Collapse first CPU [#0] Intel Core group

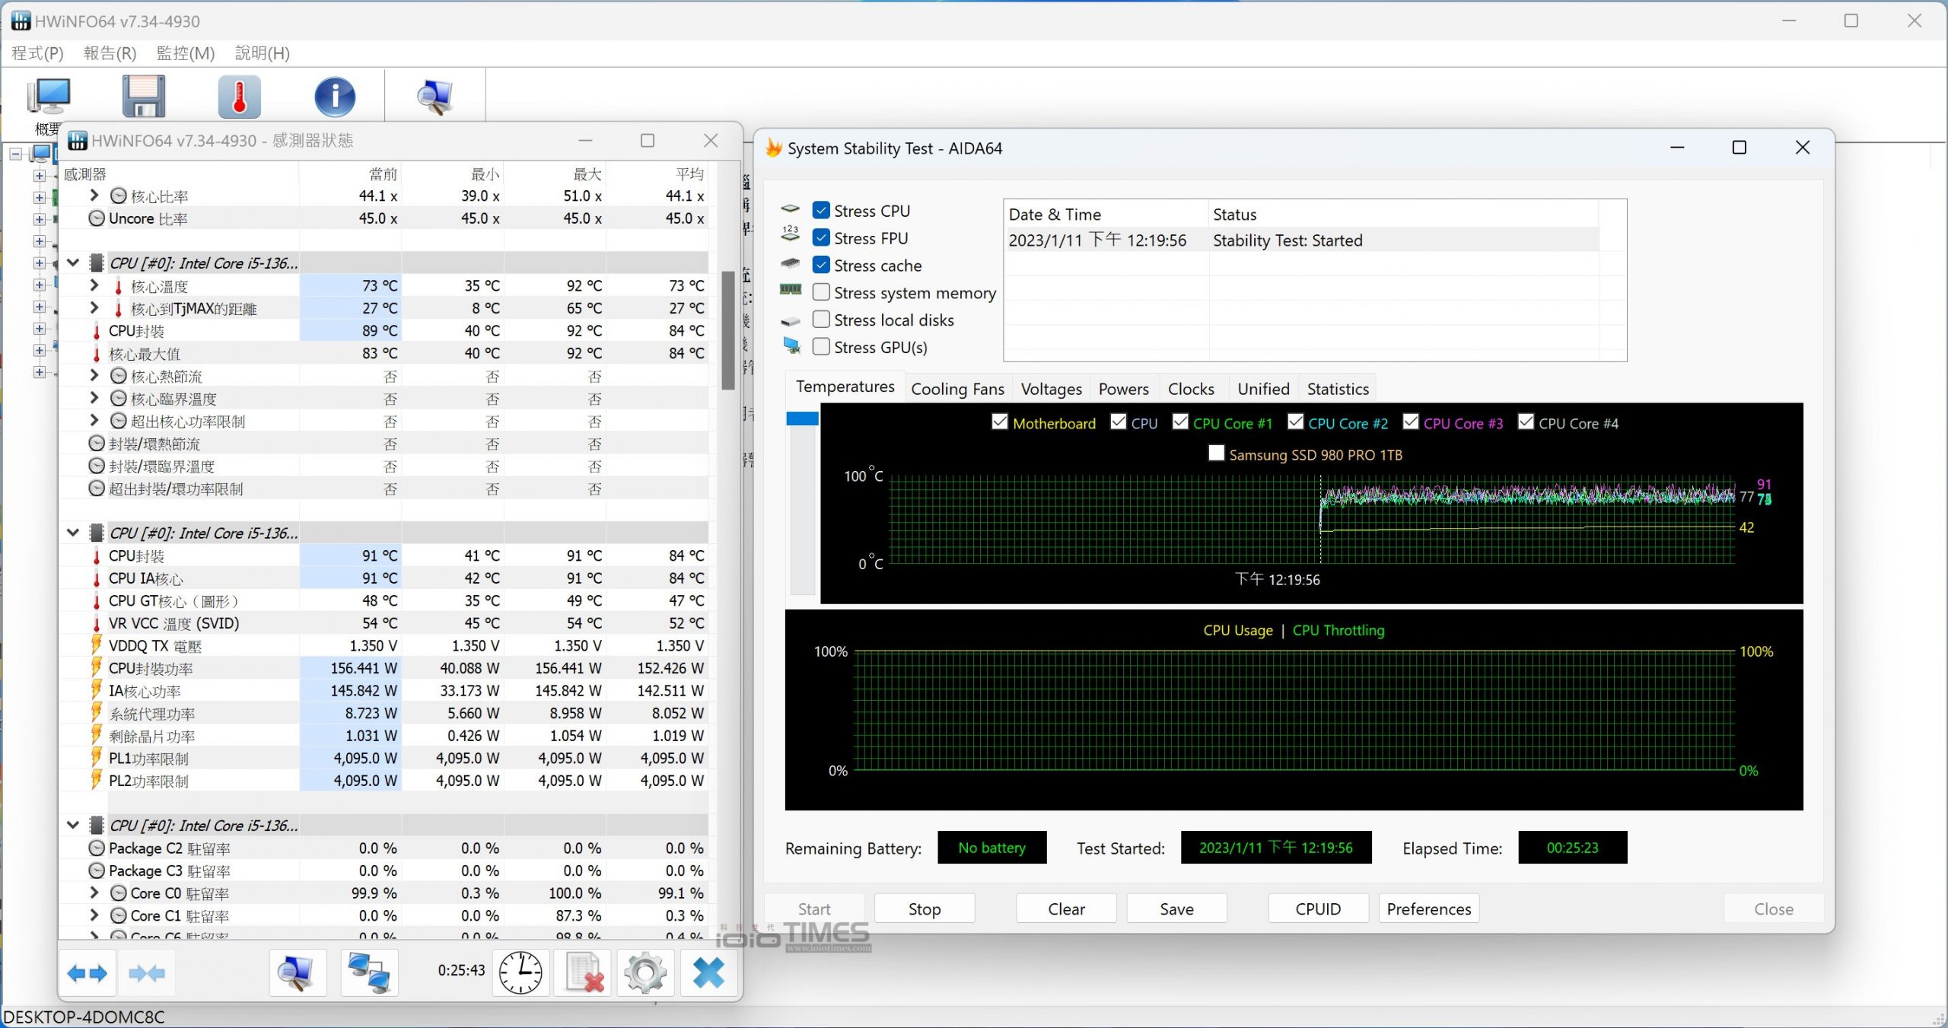73,263
